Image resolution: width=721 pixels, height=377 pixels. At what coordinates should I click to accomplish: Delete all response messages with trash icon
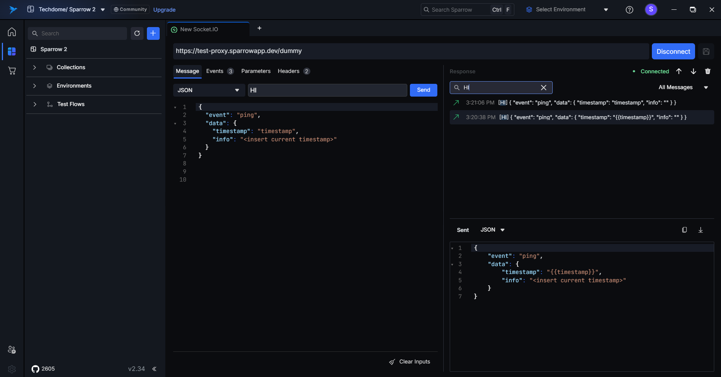click(707, 71)
